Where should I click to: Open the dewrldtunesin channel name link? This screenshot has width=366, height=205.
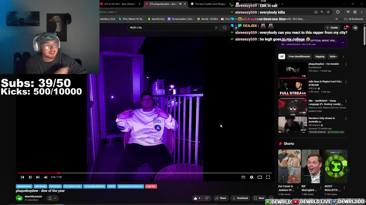tap(33, 196)
